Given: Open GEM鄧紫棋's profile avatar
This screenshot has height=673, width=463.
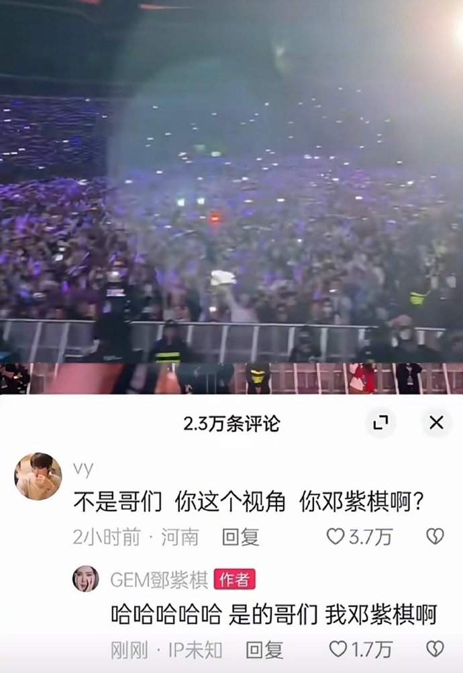Looking at the screenshot, I should point(86,578).
